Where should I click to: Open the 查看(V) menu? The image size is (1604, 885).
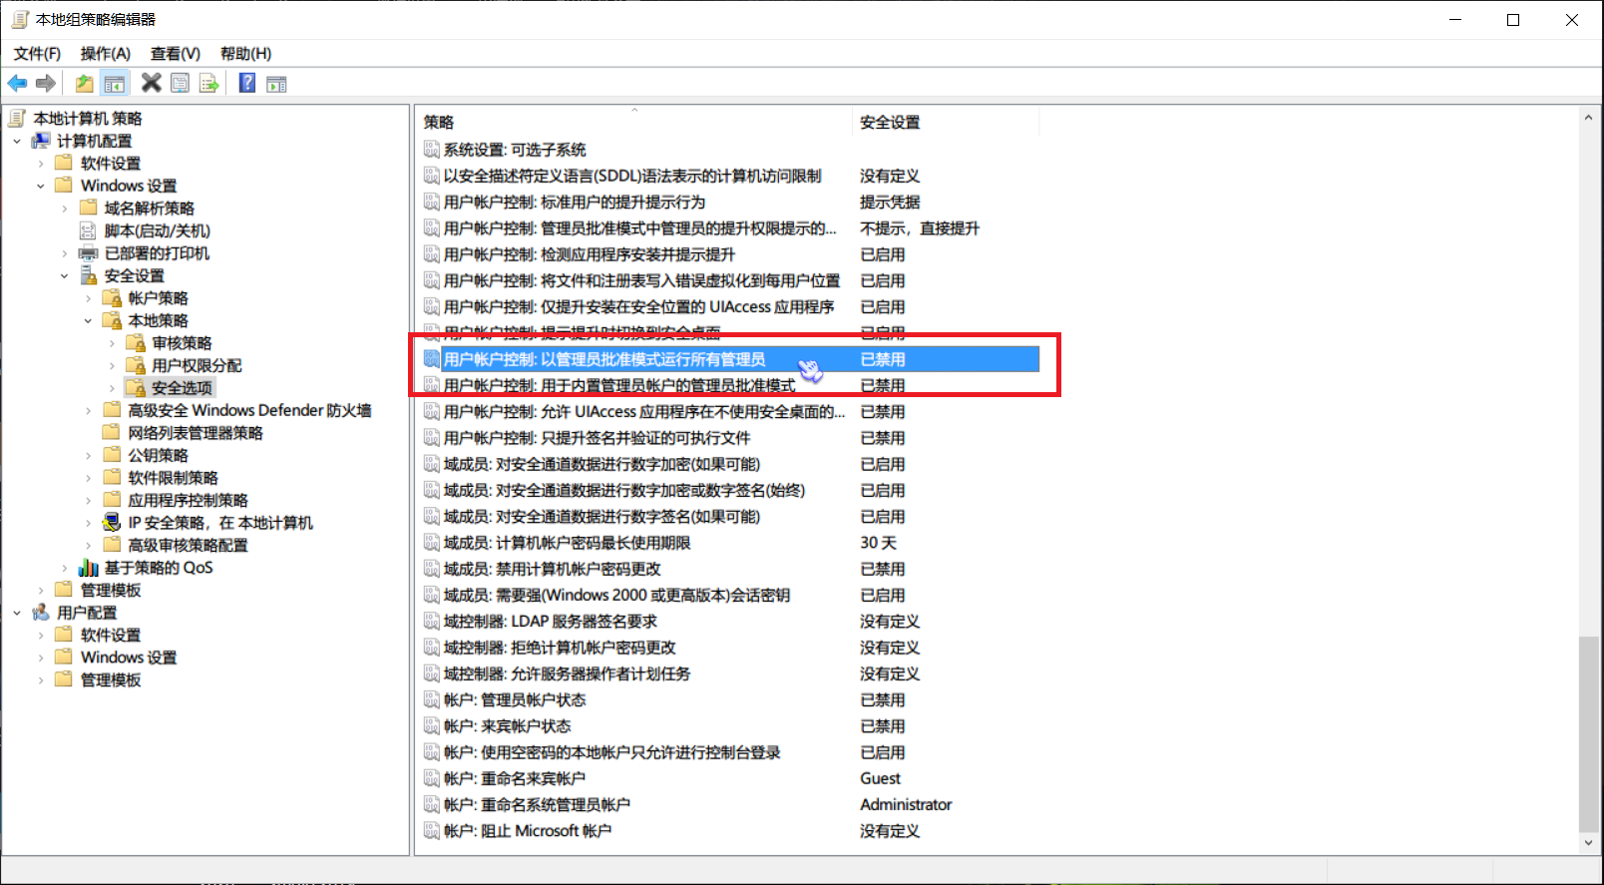[176, 54]
